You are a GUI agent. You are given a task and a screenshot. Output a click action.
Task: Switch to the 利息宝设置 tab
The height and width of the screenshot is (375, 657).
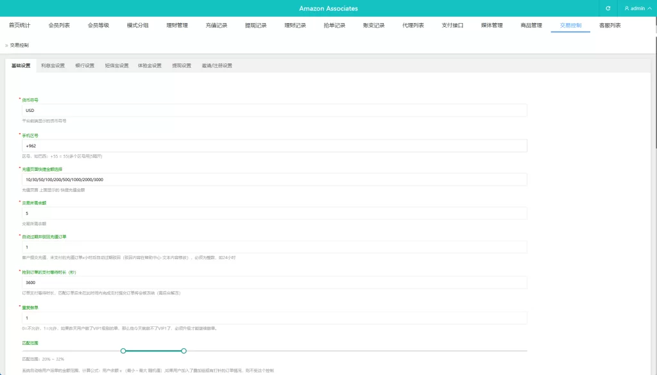point(53,65)
